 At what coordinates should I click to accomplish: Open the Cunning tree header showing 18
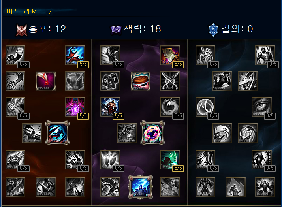[136, 29]
